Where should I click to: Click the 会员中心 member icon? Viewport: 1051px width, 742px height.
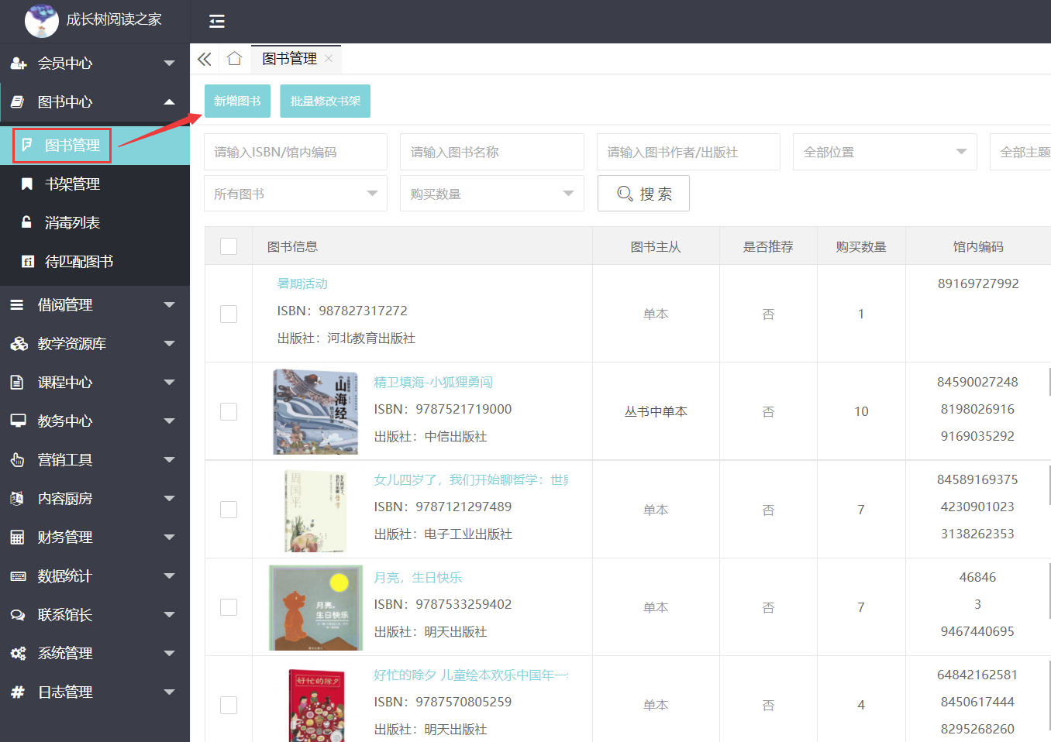tap(18, 64)
